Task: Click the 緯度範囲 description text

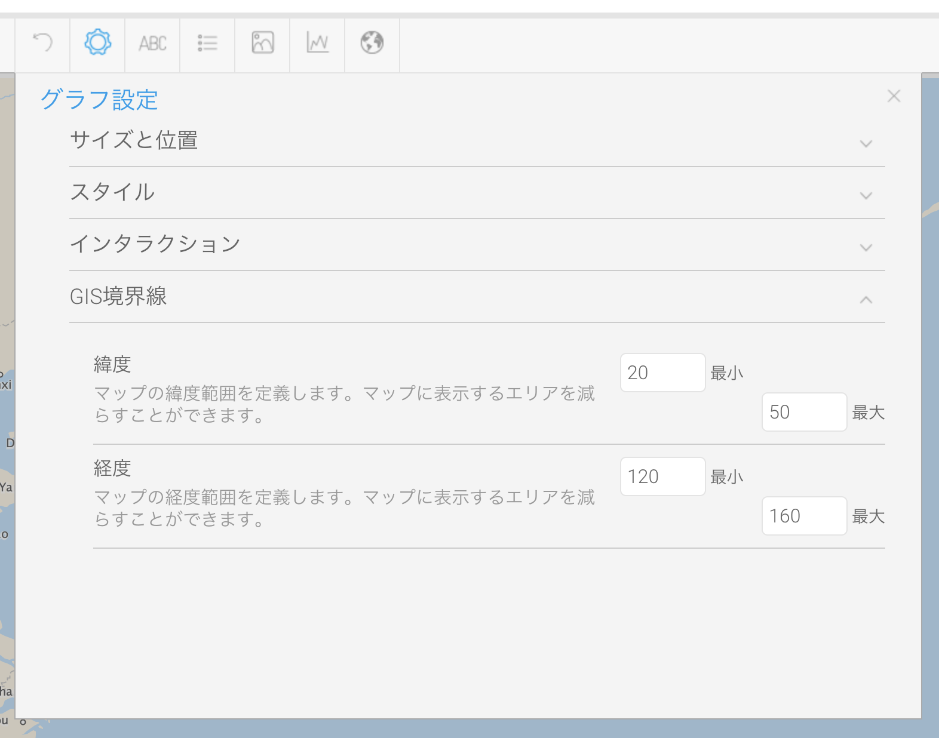Action: coord(345,404)
